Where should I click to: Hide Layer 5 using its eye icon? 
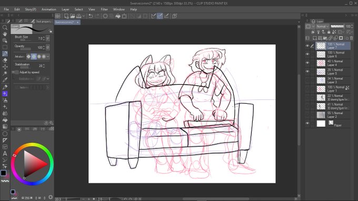(307, 72)
